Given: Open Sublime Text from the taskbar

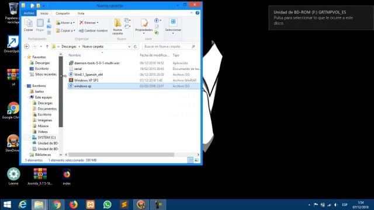Looking at the screenshot, I should pos(124,205).
